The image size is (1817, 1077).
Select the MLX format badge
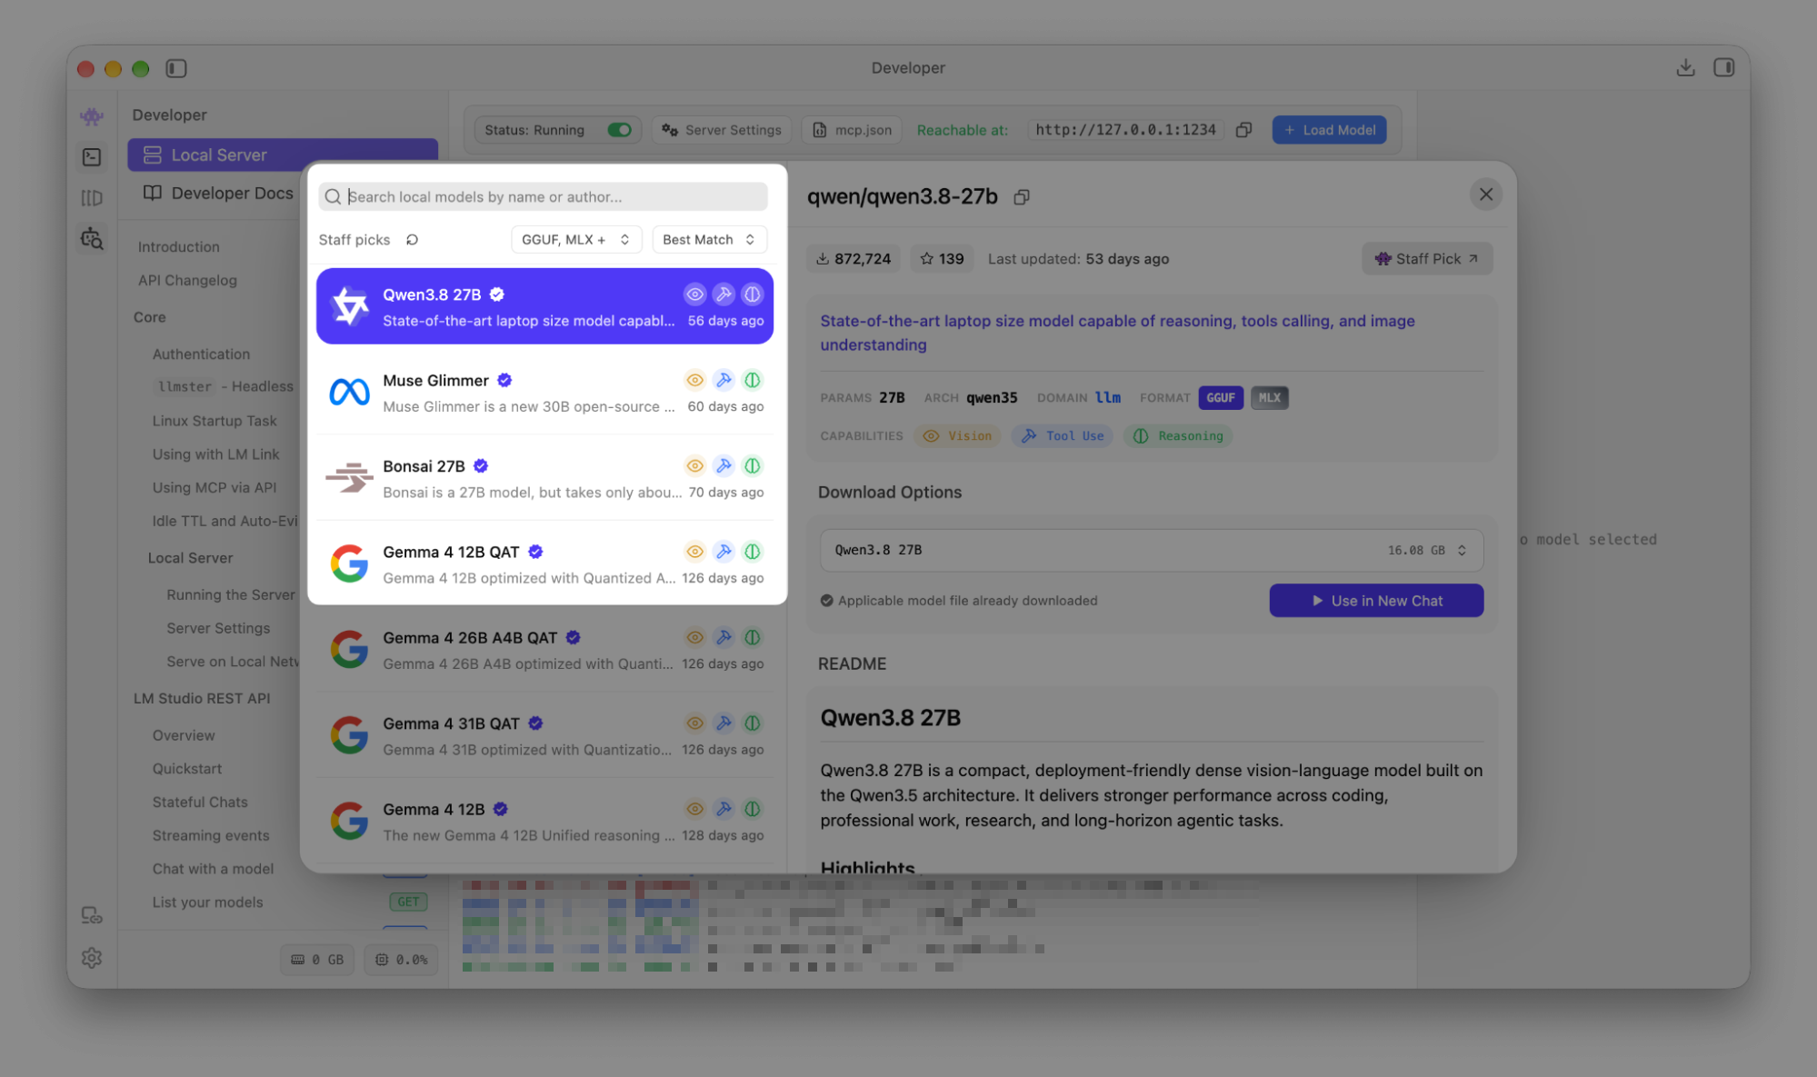click(x=1269, y=398)
